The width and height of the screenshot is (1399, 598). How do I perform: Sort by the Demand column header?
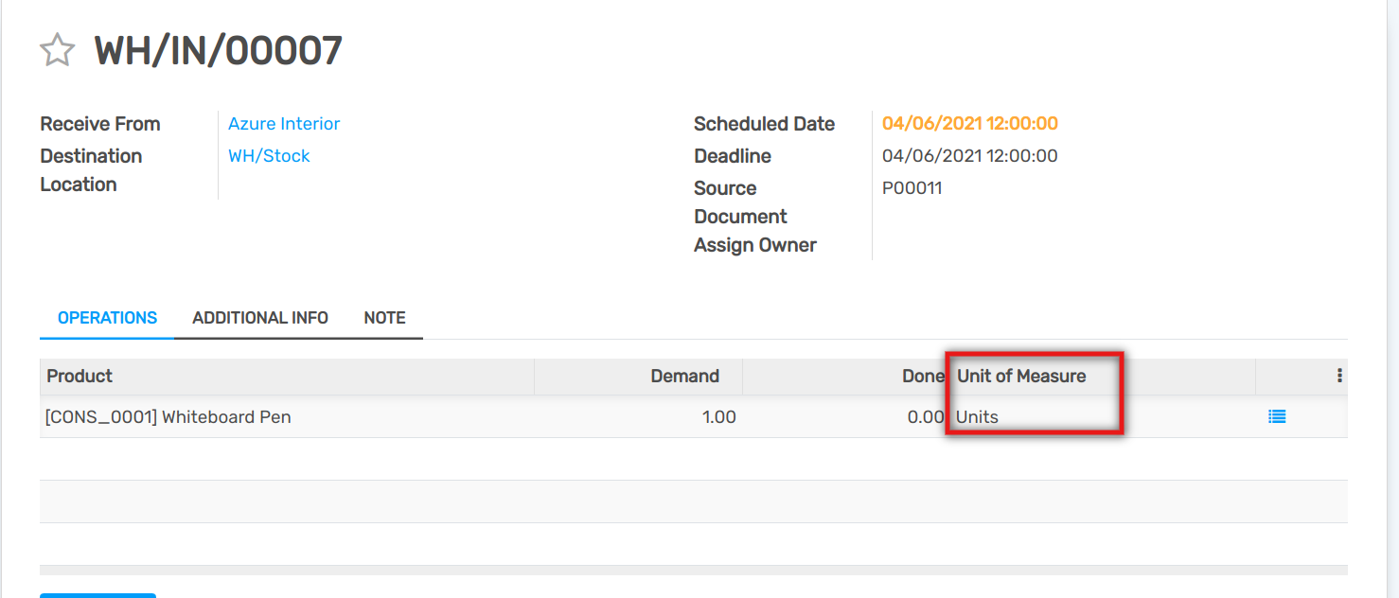tap(684, 376)
